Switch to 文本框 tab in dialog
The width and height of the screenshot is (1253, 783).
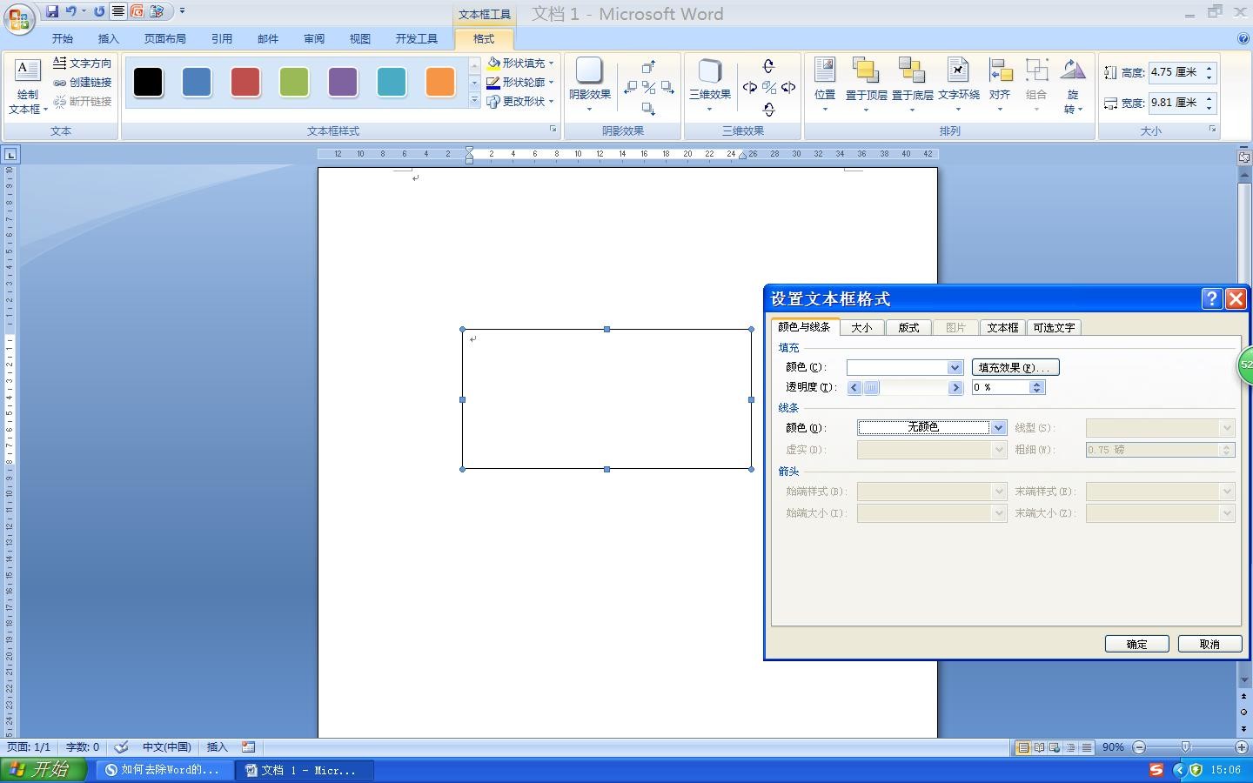coord(1002,327)
